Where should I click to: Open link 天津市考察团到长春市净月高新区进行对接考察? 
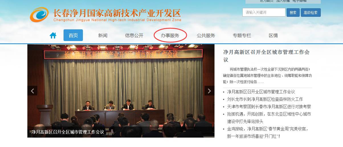[x=269, y=107]
